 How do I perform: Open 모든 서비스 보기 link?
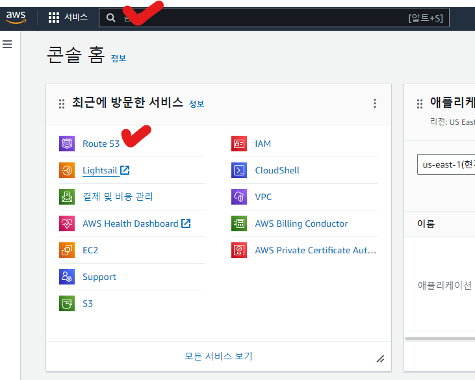[218, 356]
